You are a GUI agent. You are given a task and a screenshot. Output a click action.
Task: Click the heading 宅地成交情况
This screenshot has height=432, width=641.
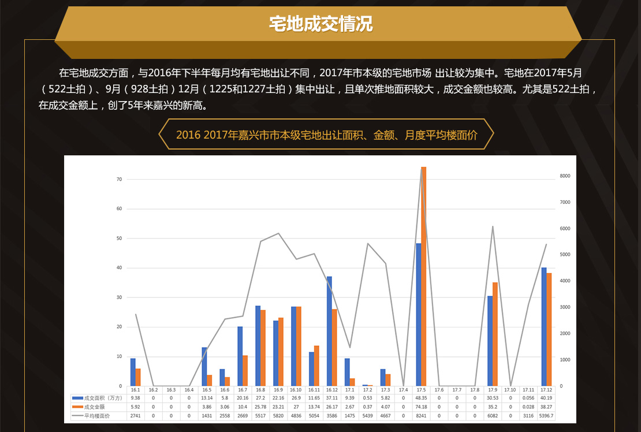[321, 24]
